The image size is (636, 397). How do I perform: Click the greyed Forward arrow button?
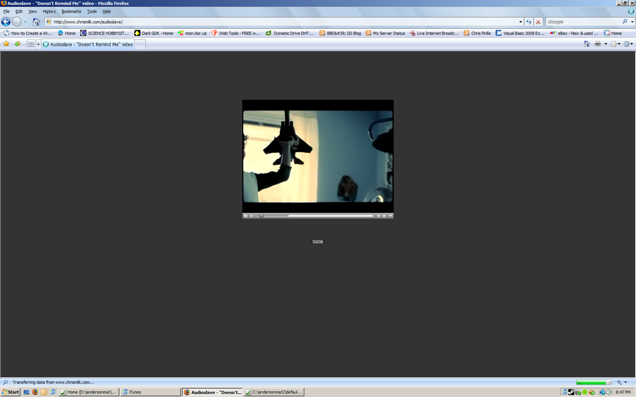[x=17, y=22]
